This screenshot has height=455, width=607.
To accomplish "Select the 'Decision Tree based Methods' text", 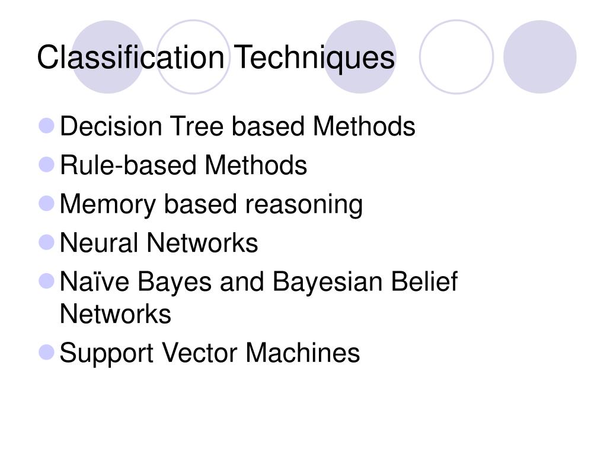I will coord(237,126).
